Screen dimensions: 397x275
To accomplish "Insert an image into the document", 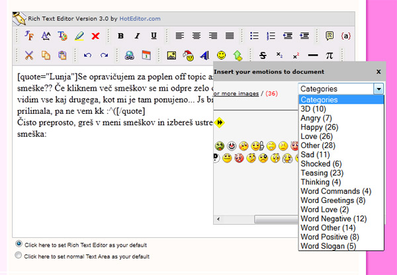I will (171, 56).
